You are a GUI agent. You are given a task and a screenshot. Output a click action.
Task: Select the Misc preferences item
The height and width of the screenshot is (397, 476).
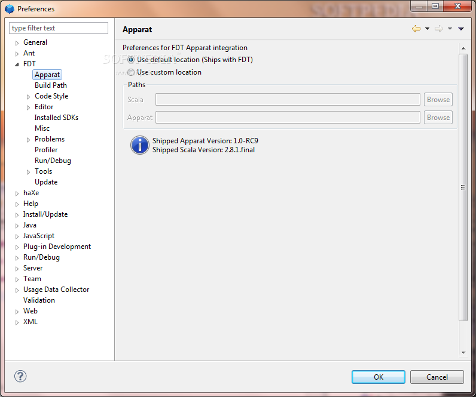click(x=42, y=128)
